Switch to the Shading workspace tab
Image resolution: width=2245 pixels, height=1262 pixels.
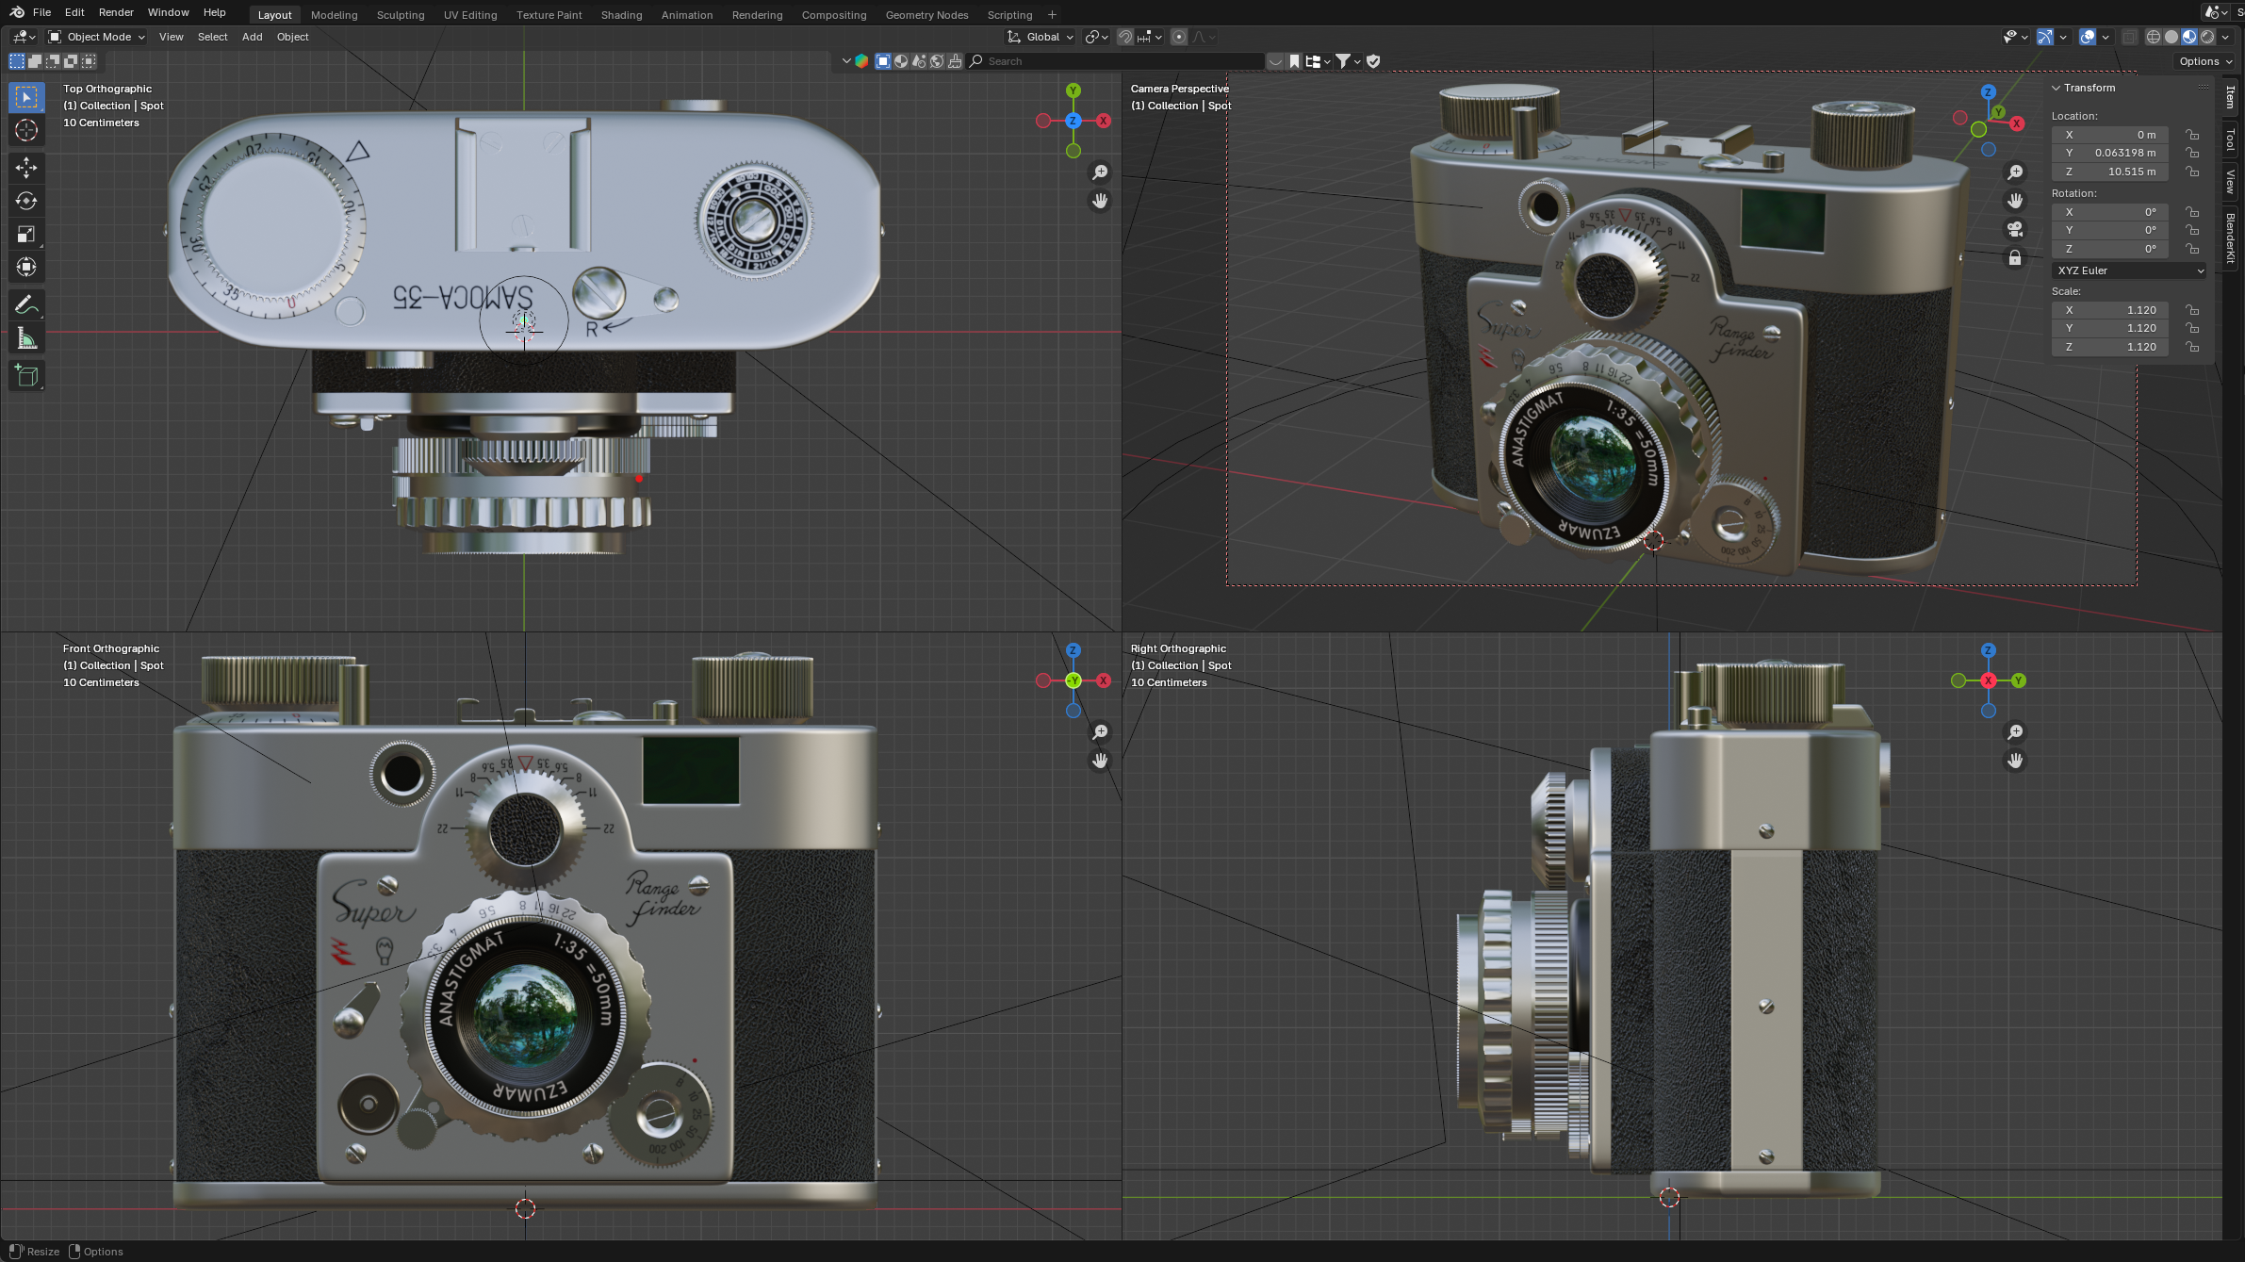[621, 15]
